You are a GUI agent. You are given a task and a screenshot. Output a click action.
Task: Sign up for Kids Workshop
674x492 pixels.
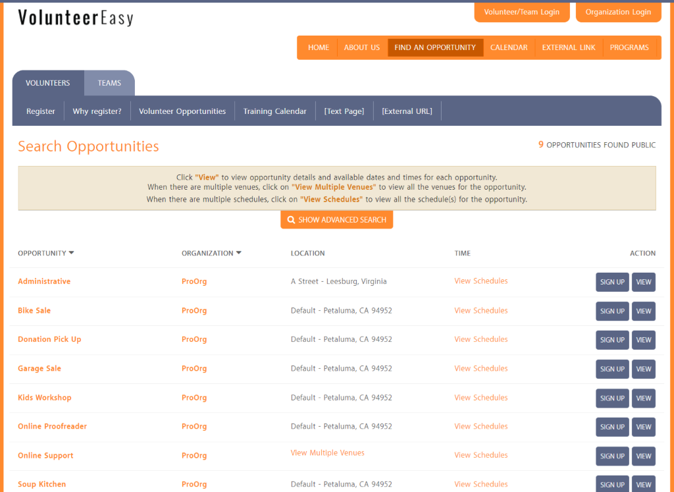[x=612, y=398]
